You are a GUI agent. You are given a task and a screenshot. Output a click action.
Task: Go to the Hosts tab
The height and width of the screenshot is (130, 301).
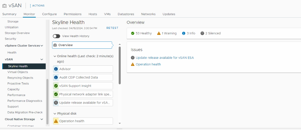point(93,14)
